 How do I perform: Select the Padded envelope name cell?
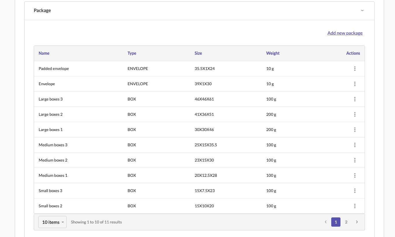(x=54, y=69)
